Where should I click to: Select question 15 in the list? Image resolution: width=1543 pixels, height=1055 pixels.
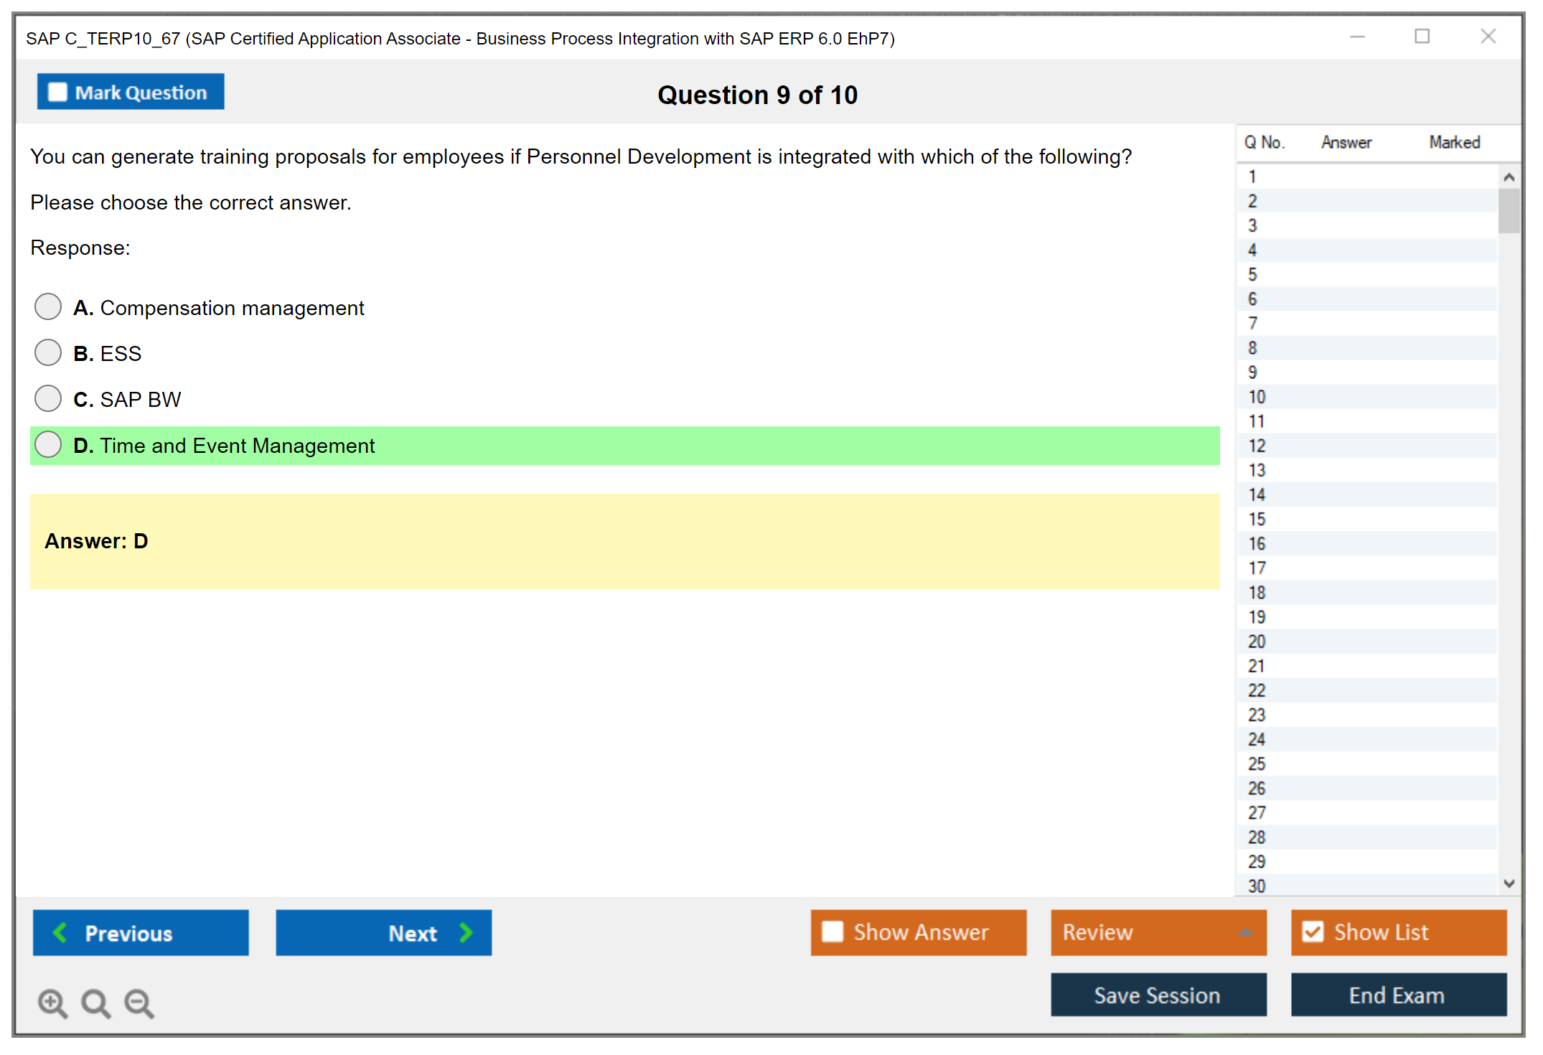pos(1257,519)
